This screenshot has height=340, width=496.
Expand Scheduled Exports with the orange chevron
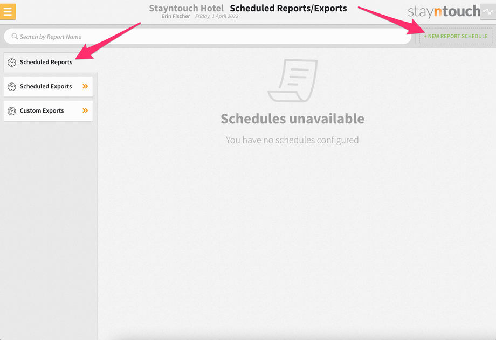coord(85,86)
